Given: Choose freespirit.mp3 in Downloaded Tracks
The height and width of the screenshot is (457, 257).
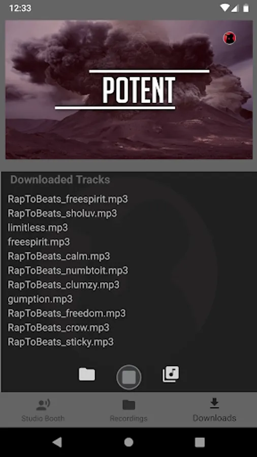Looking at the screenshot, I should 39,242.
